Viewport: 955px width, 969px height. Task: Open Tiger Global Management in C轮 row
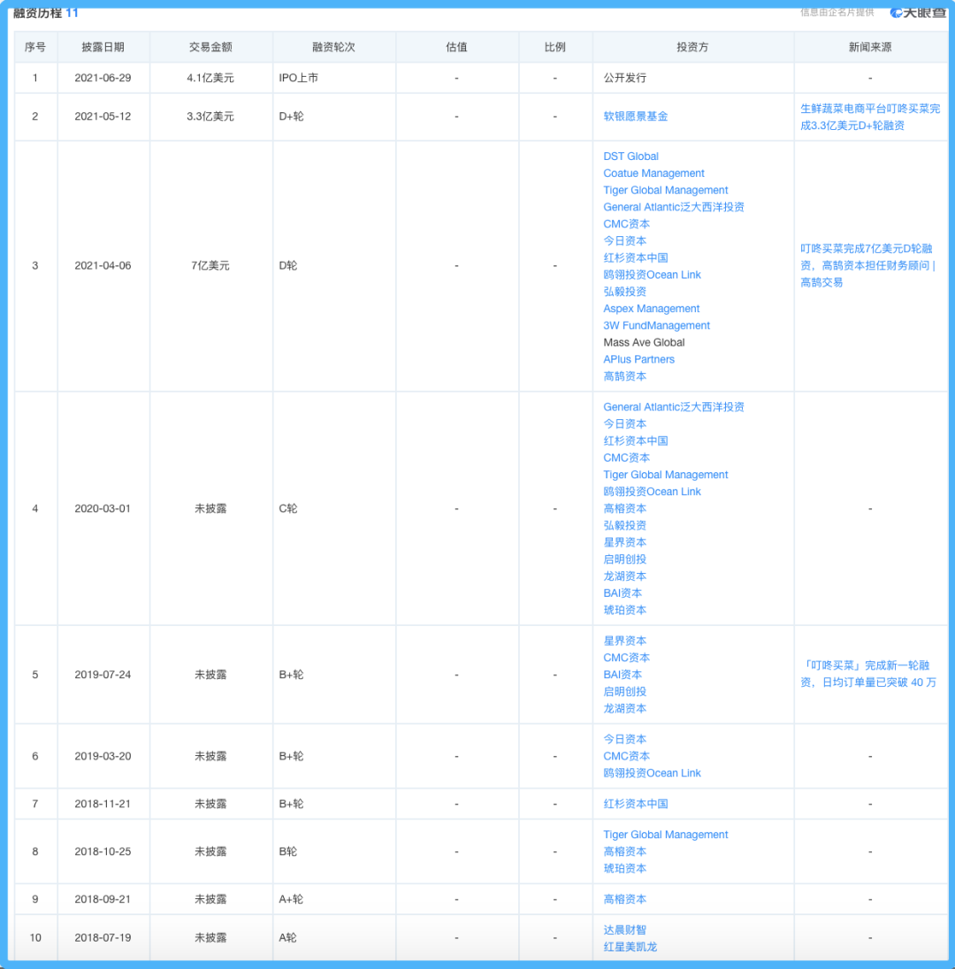coord(665,475)
